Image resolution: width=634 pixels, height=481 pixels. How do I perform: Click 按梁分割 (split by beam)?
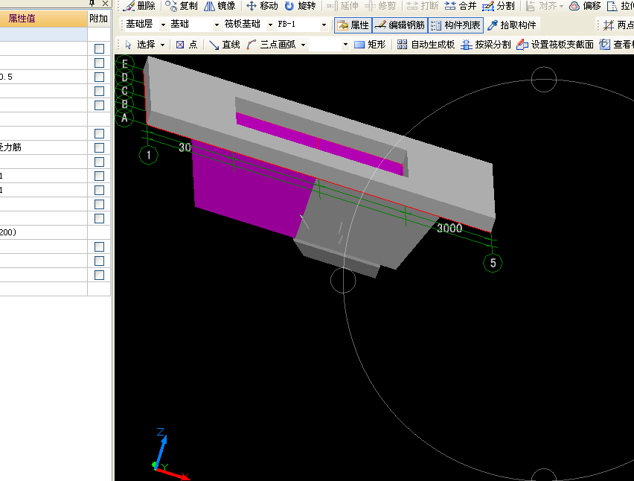(x=486, y=45)
